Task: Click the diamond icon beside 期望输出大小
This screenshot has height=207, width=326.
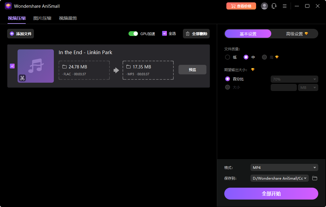Action: tap(253, 70)
